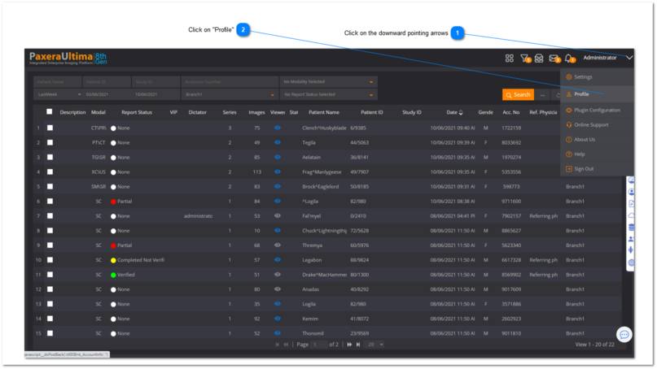Choose Profile from the user menu
The height and width of the screenshot is (369, 657).
581,94
